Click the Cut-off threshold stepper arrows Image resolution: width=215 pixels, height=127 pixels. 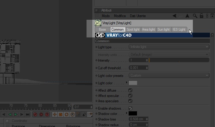[147, 68]
